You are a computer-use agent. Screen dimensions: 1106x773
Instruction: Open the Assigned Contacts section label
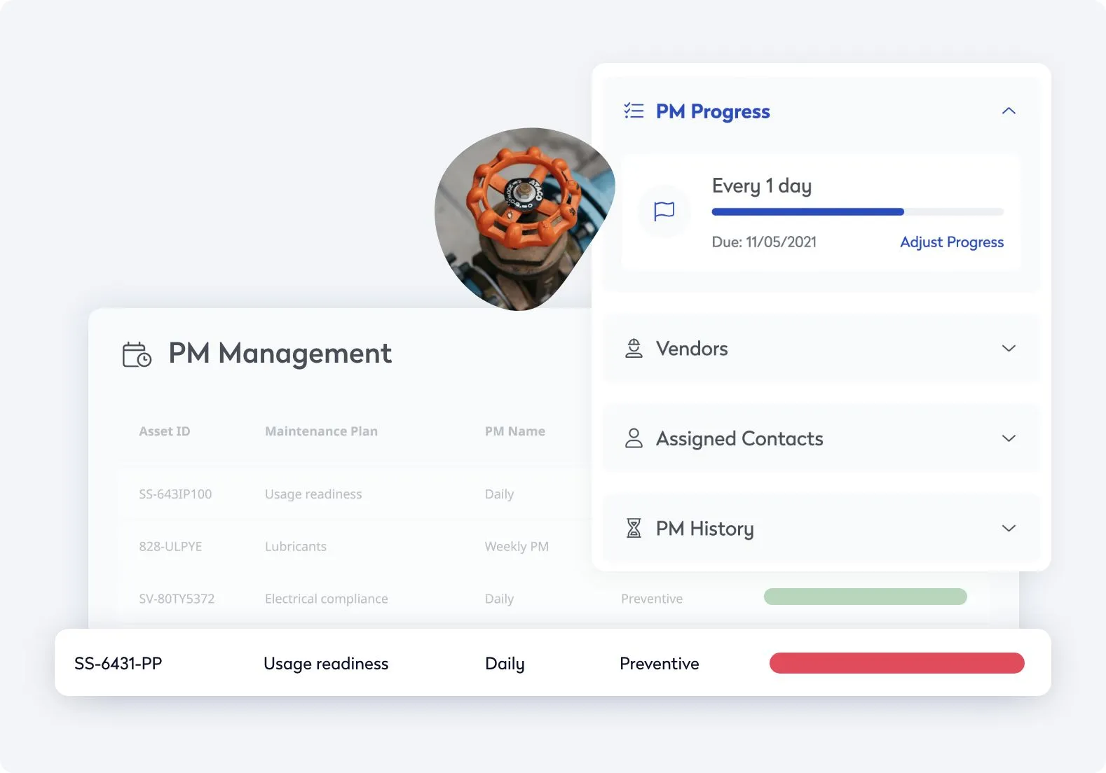click(739, 439)
